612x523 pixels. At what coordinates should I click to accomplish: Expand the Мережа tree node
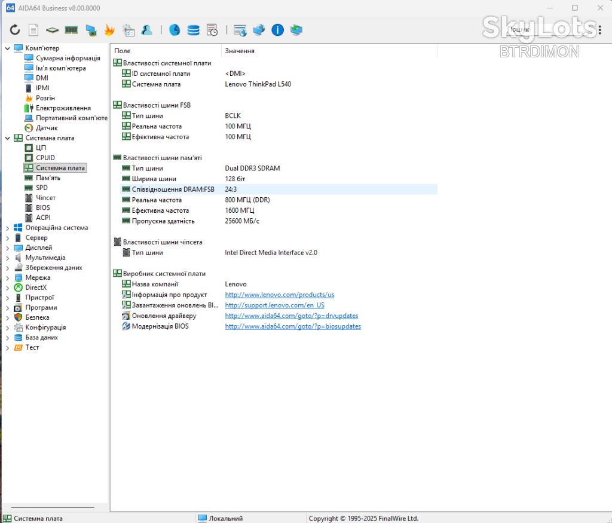pyautogui.click(x=7, y=278)
